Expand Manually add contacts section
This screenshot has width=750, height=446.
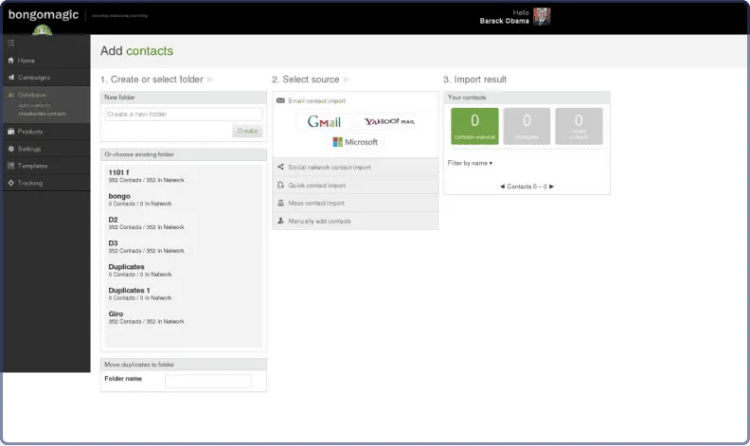tap(355, 221)
